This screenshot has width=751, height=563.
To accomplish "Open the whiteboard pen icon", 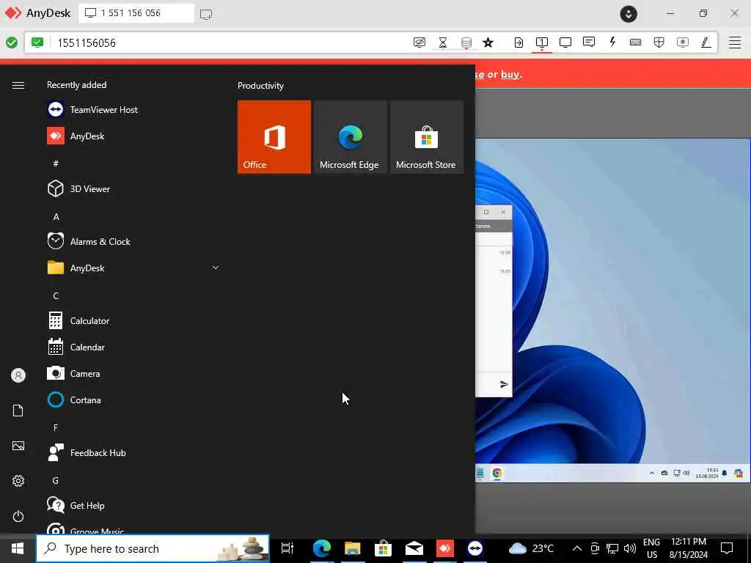I will point(706,43).
